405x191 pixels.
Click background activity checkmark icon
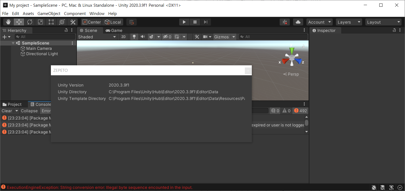400,187
